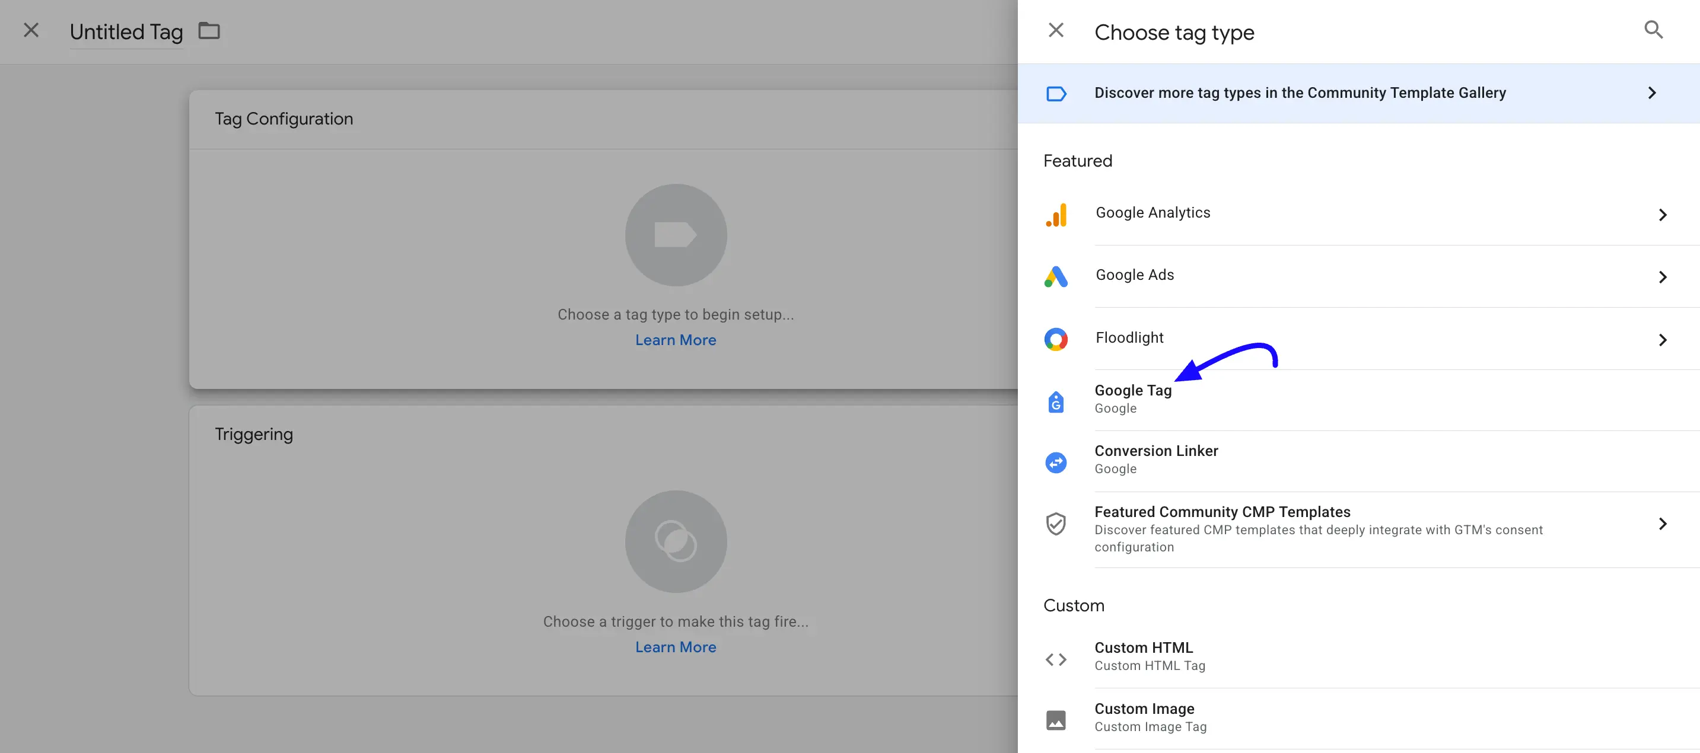
Task: Click the Tag Configuration card header
Action: point(603,119)
